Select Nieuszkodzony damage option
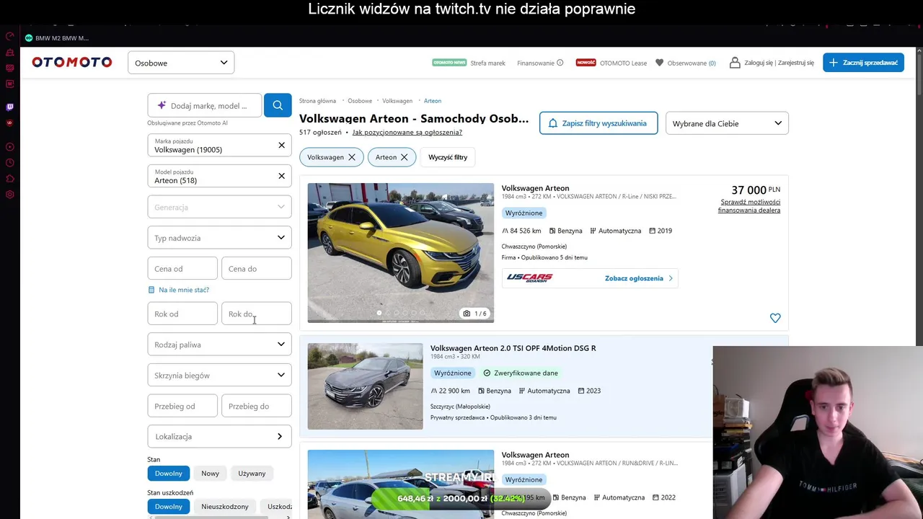This screenshot has height=519, width=923. [x=225, y=507]
